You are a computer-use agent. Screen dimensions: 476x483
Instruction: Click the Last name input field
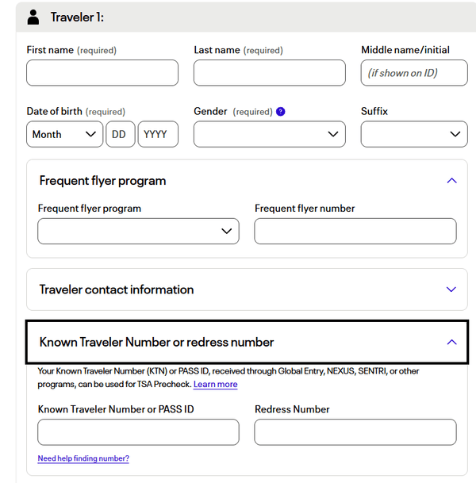point(269,73)
